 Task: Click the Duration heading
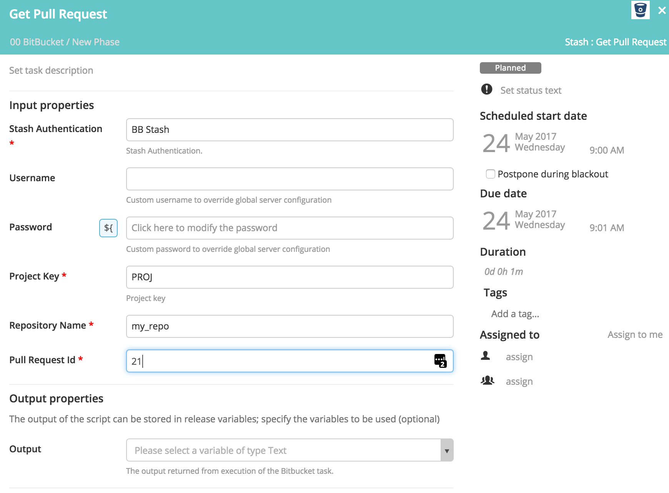coord(503,252)
